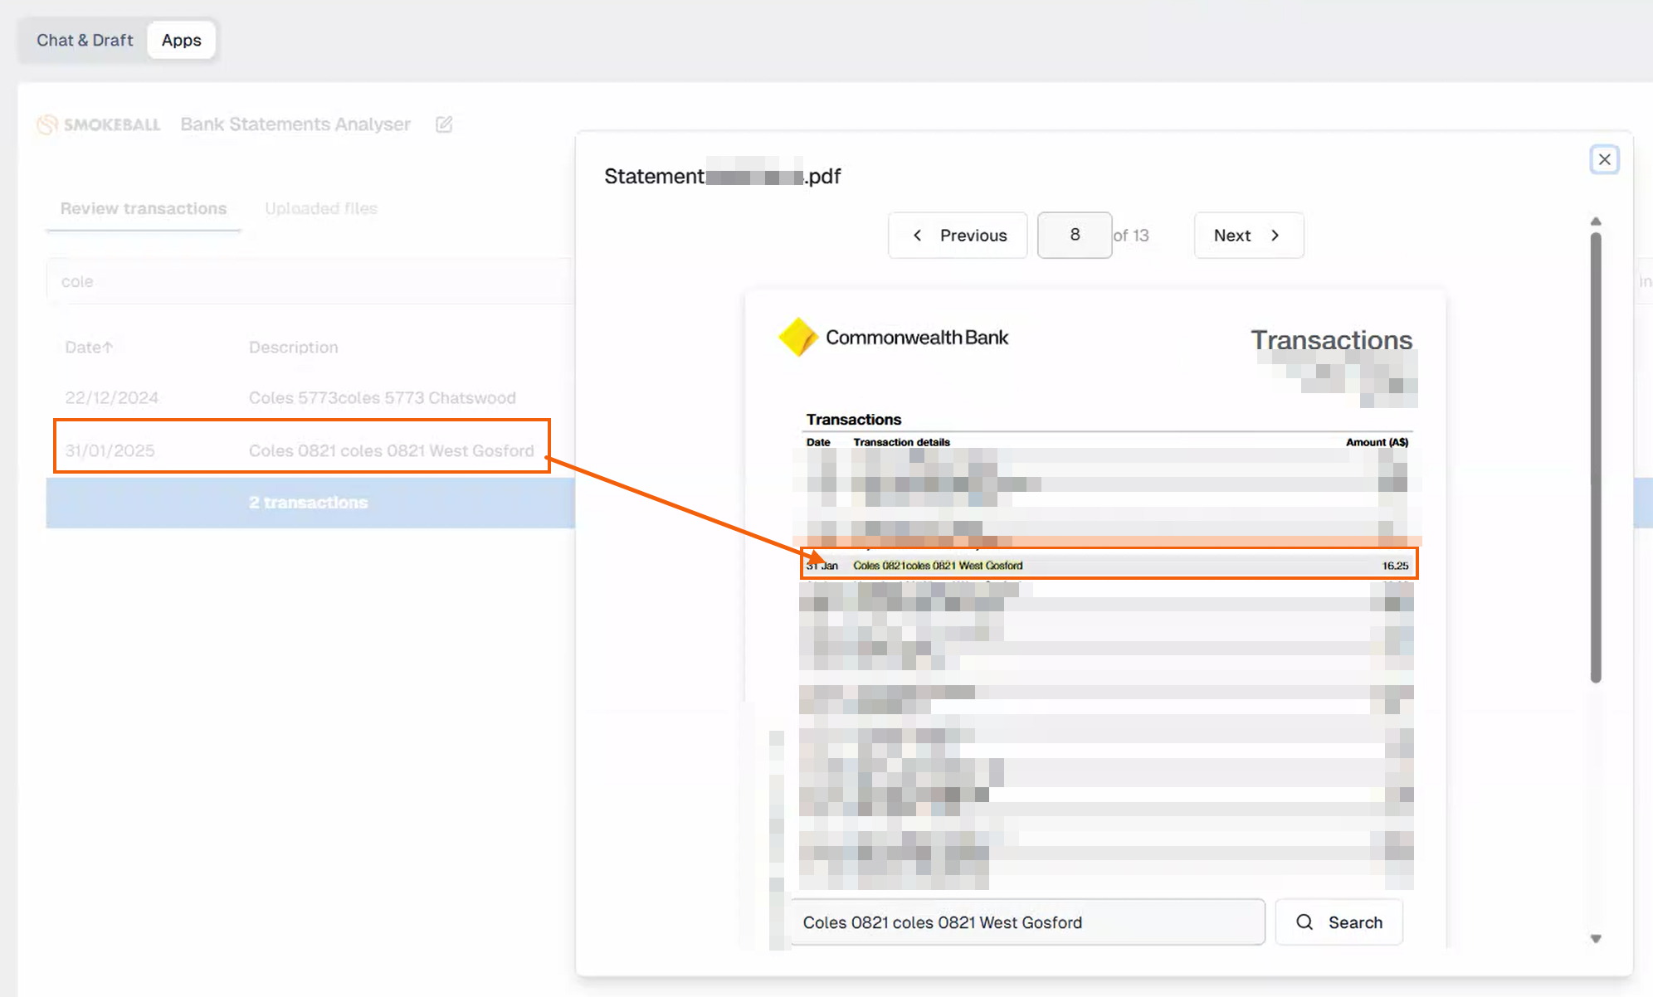Screen dimensions: 1653x997
Task: Click the PDF viewer scrollbar down arrow
Action: click(x=1596, y=939)
